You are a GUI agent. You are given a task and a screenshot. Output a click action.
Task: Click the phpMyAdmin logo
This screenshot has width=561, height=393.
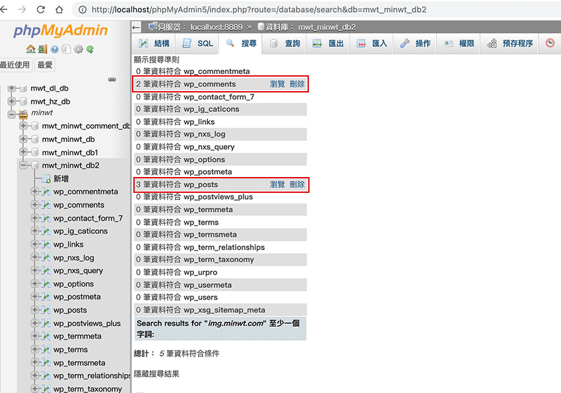[61, 30]
